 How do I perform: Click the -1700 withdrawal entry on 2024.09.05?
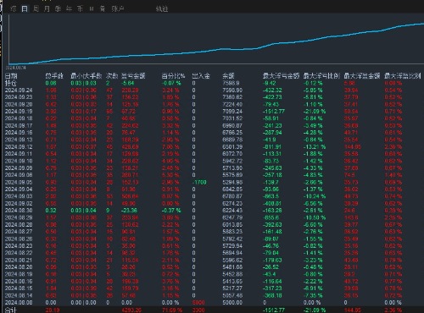(199, 182)
